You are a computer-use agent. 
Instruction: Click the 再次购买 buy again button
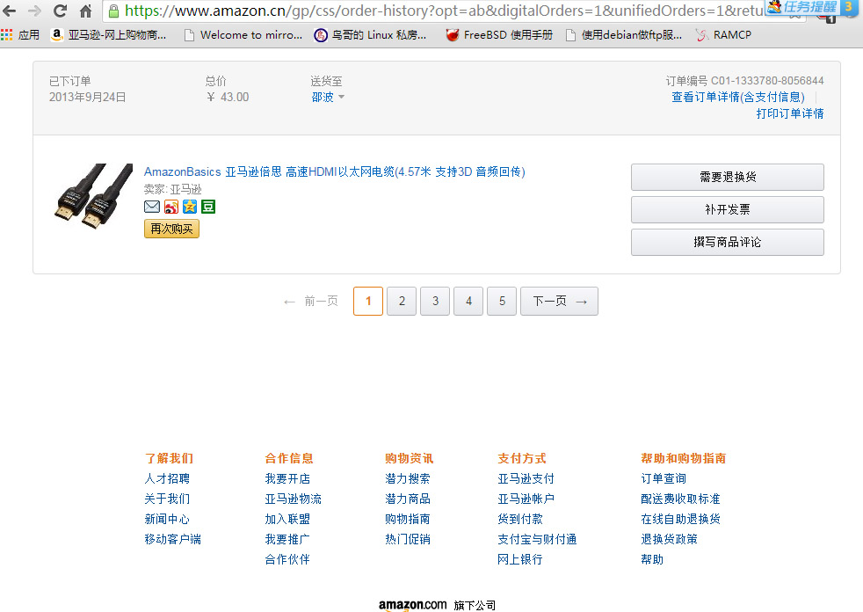(171, 229)
